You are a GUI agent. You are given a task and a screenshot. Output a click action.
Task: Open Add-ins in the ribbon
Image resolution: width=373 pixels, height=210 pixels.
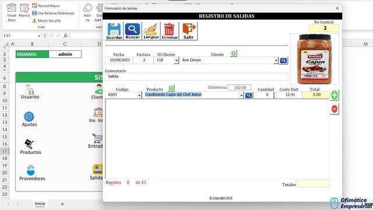(x=87, y=13)
